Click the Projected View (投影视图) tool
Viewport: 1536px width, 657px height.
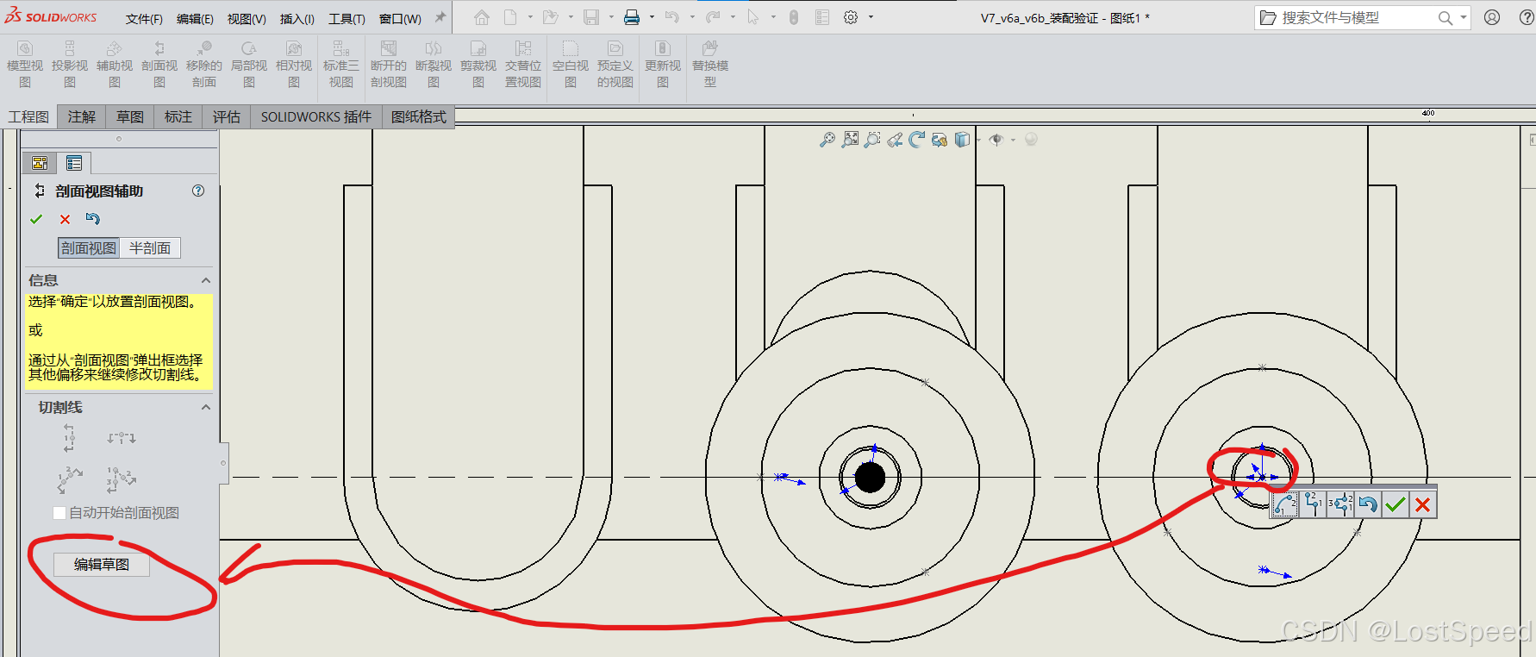(70, 64)
